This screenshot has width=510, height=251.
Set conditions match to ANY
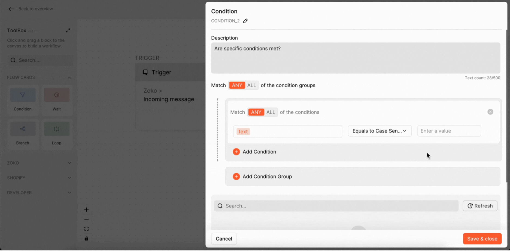(x=256, y=112)
